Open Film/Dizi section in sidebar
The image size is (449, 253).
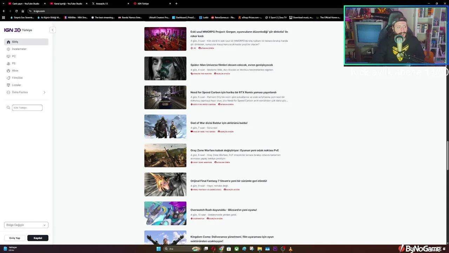(x=26, y=78)
